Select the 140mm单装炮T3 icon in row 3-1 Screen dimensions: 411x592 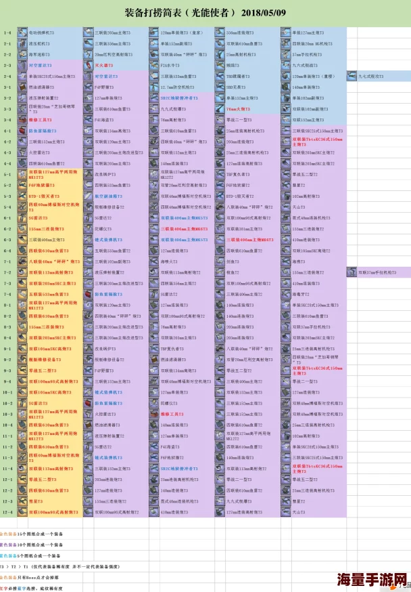pos(285,87)
